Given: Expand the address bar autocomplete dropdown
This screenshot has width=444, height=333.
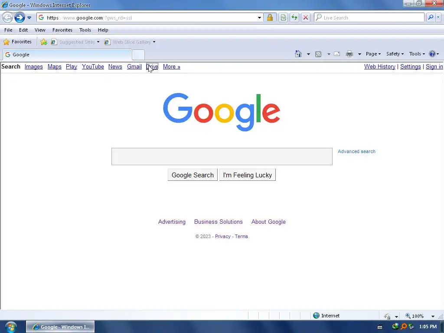Looking at the screenshot, I should click(x=259, y=17).
